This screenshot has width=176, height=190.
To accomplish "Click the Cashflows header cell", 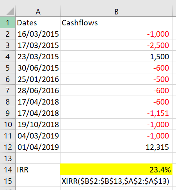I will (x=116, y=22).
